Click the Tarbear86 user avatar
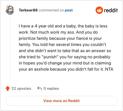Image resolution: width=123 pixels, height=111 pixels. click(x=10, y=10)
